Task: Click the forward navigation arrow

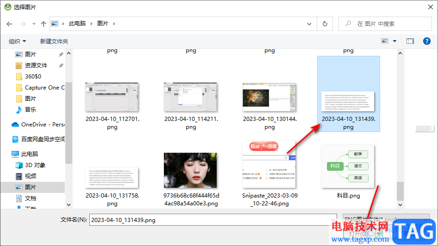Action: 23,24
